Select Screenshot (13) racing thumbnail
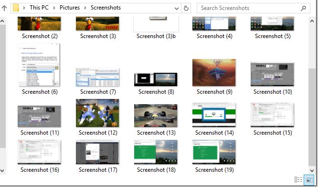Viewport: 318px width, 187px height. click(x=156, y=116)
